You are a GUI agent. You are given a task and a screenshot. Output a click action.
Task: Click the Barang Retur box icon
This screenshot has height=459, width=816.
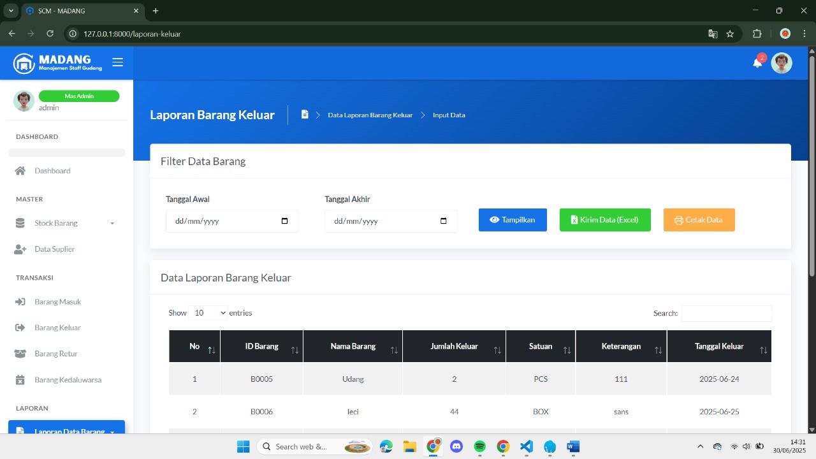[20, 354]
